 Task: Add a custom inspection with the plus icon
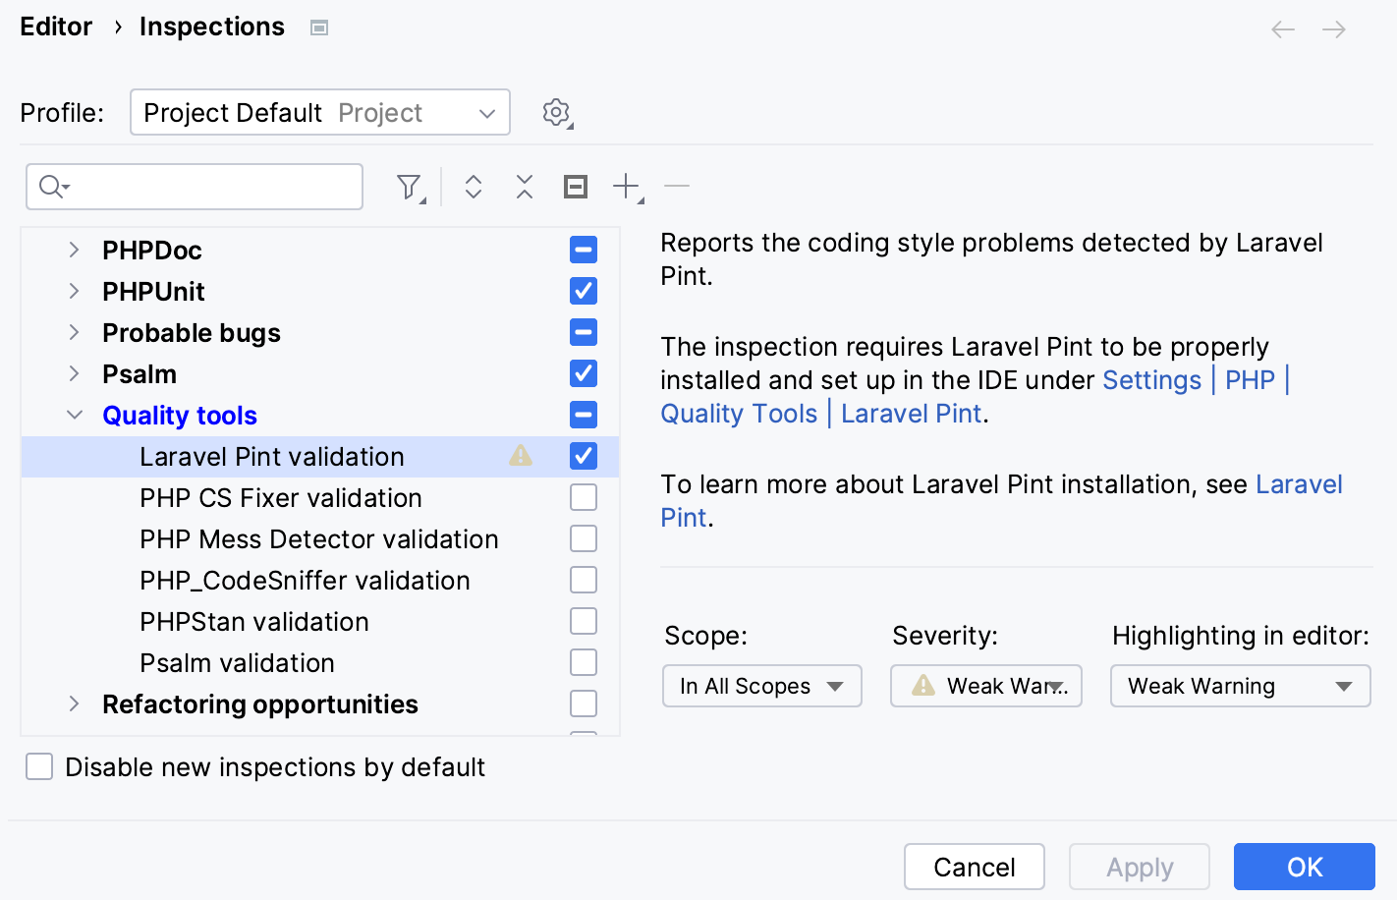(x=626, y=186)
